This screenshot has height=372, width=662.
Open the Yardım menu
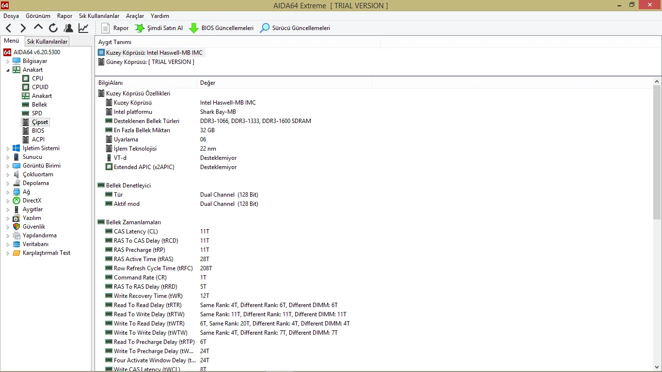[x=160, y=16]
